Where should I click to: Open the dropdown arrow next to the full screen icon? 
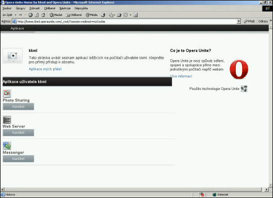tap(130, 15)
